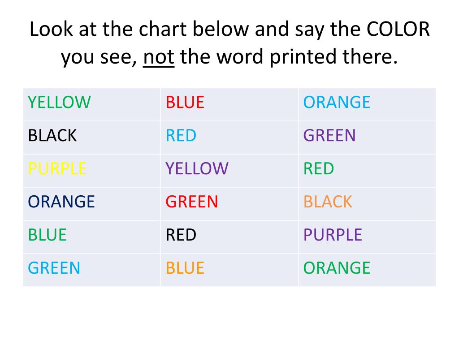Viewport: 459px width, 344px height.
Task: Click the word RED printed in green
Action: tap(319, 168)
